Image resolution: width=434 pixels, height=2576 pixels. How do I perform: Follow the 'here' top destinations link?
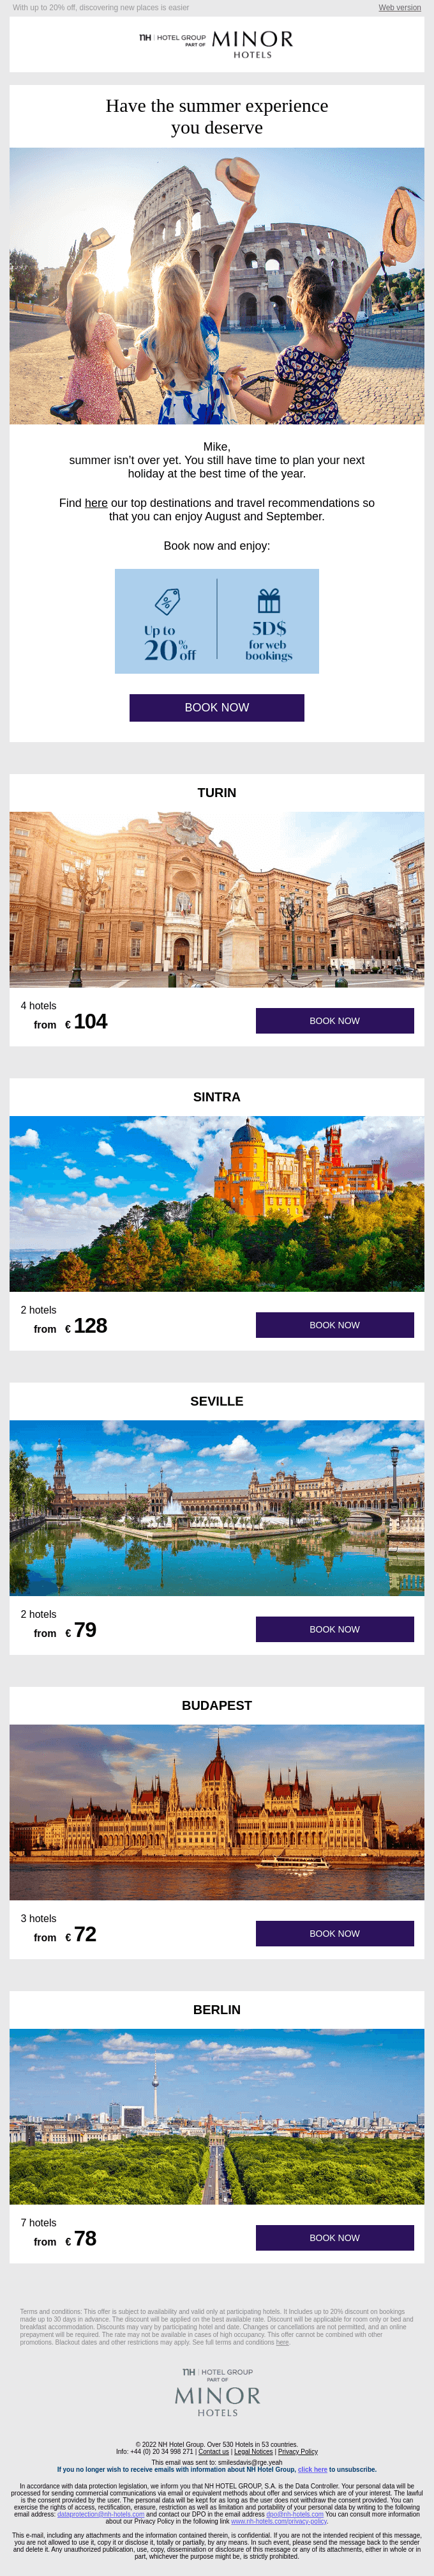96,503
